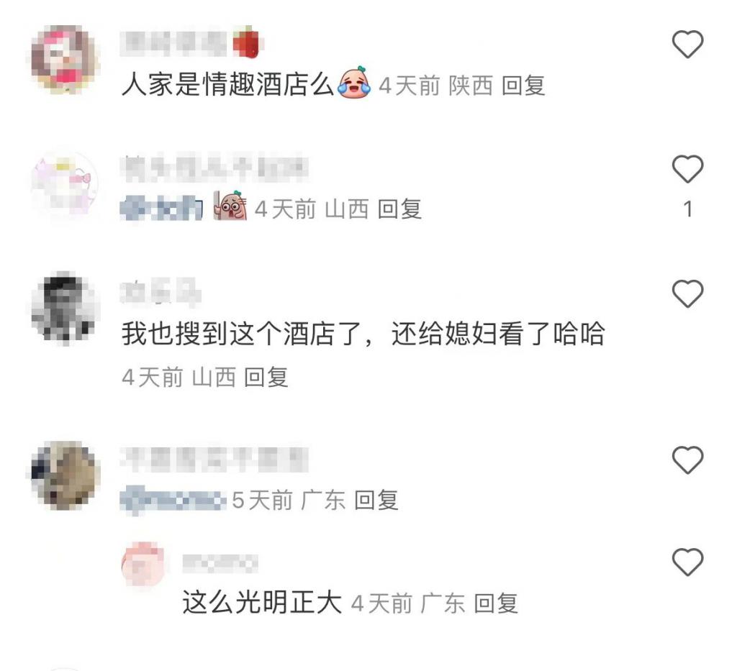Viewport: 737px width, 671px height.
Task: Open the brown avatar of the 广东 commenter
Action: pos(65,475)
